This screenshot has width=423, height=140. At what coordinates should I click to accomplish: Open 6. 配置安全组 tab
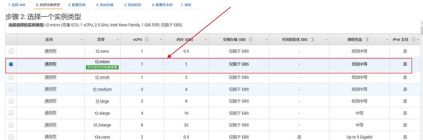[163, 5]
